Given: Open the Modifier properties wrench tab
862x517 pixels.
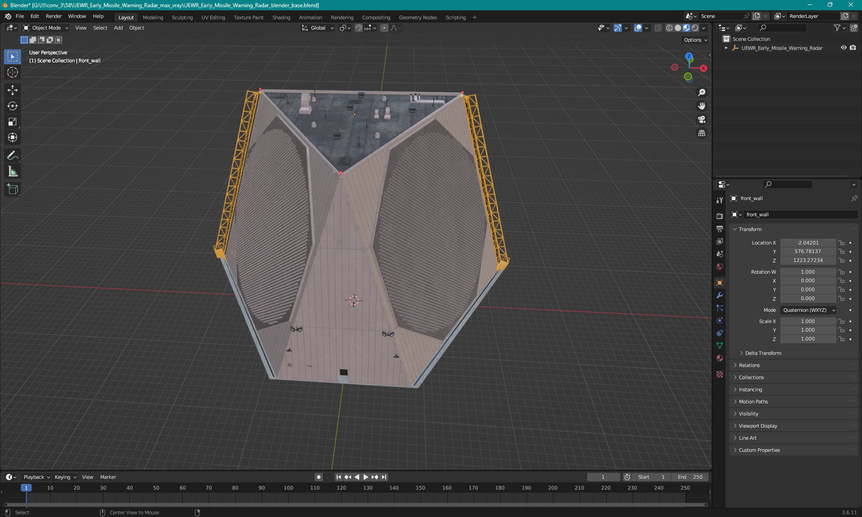Looking at the screenshot, I should (x=720, y=295).
